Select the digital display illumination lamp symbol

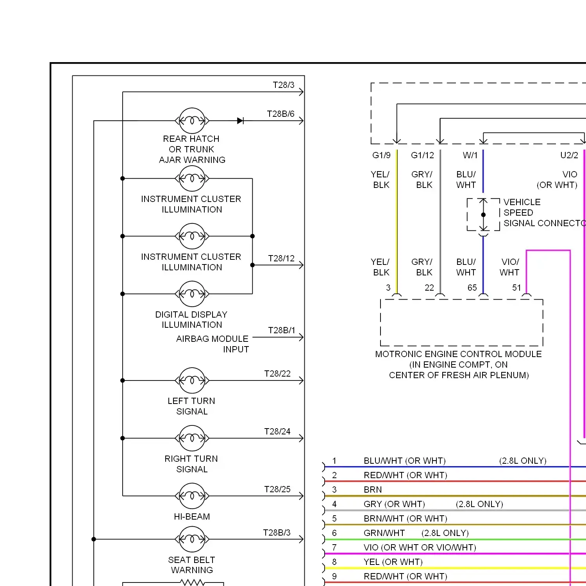192,294
